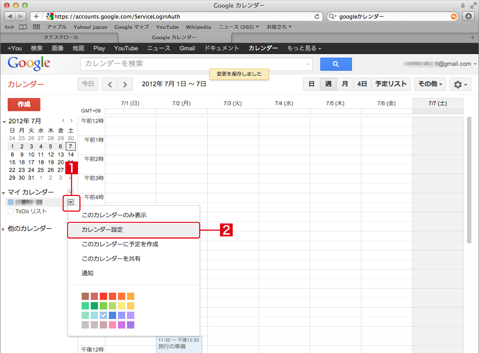This screenshot has height=353, width=479.
Task: Go to the previous week arrow
Action: (x=110, y=84)
